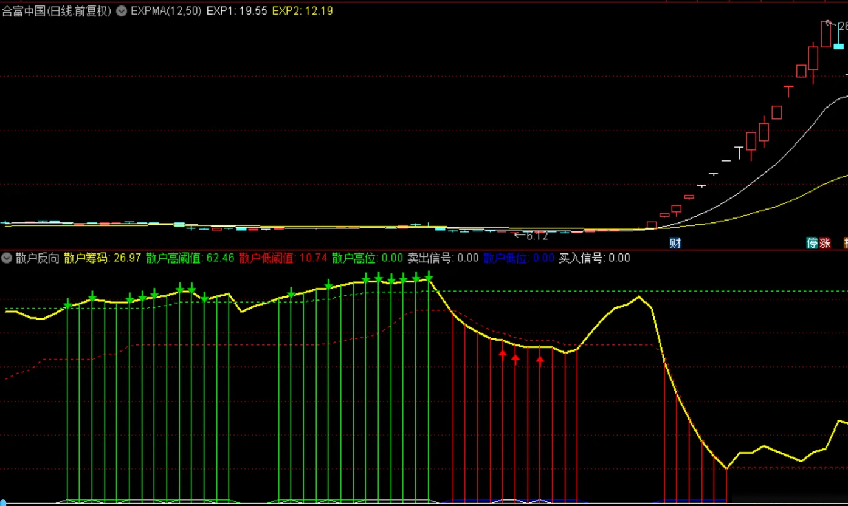The image size is (848, 506).
Task: Select the 散户反向 indicator name
Action: click(37, 258)
